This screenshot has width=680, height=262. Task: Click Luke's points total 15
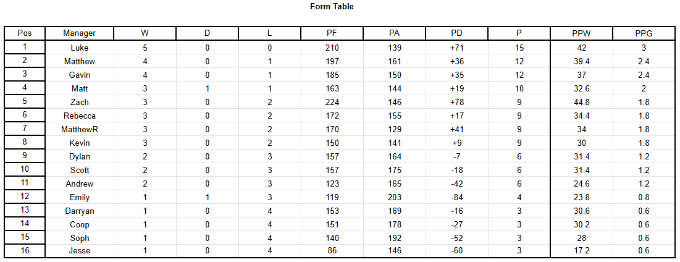pos(519,48)
